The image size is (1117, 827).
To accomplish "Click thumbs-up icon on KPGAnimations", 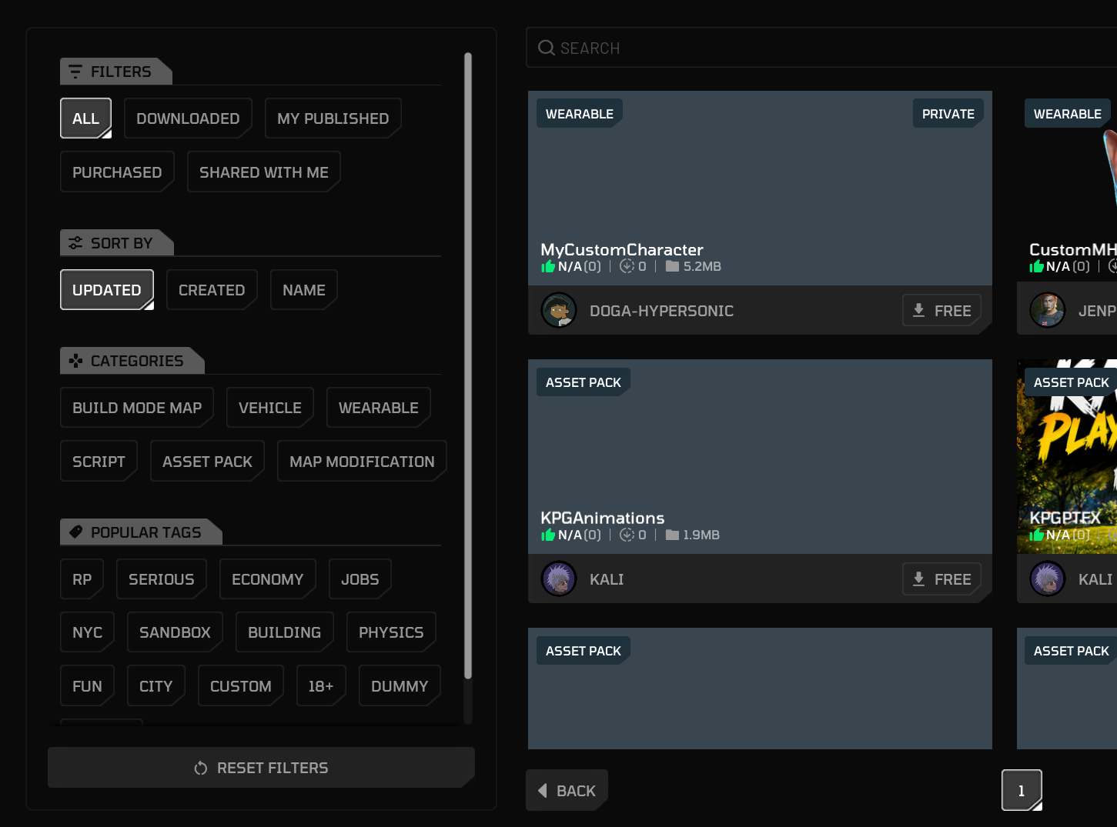I will (x=548, y=535).
